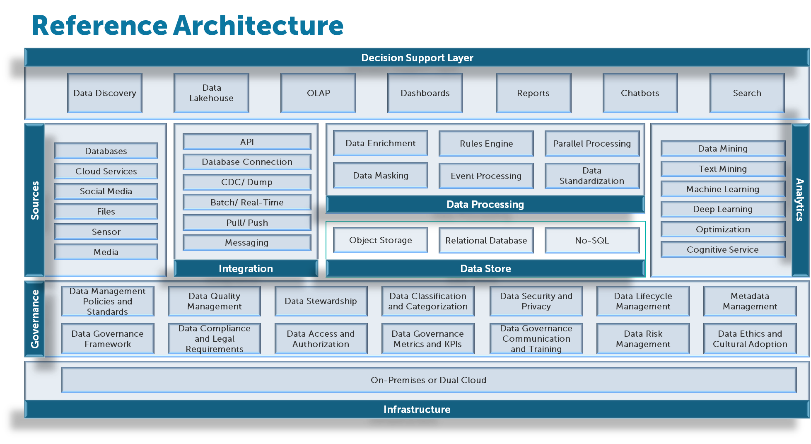811x444 pixels.
Task: Click Data Access and Authorization box
Action: 321,338
